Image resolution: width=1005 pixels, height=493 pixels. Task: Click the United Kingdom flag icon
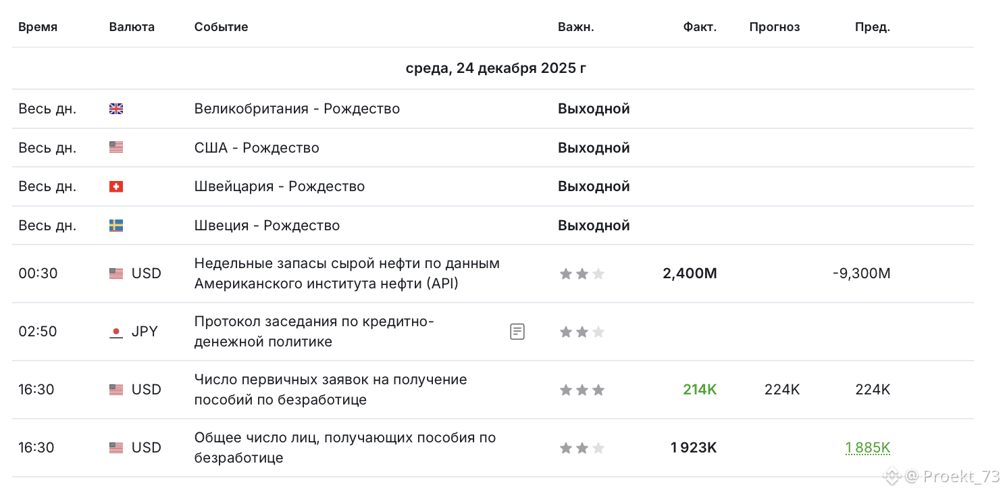pyautogui.click(x=116, y=109)
